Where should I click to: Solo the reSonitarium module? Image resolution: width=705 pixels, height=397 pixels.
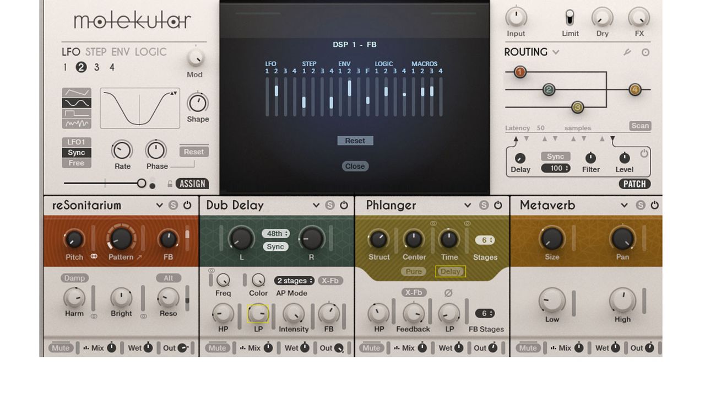click(x=173, y=205)
